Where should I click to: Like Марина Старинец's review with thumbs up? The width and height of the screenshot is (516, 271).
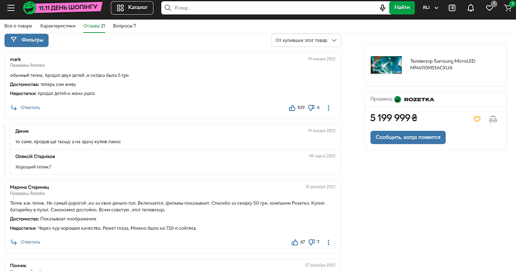click(295, 243)
